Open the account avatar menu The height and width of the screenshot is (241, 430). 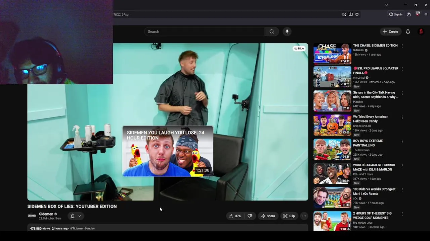[x=421, y=32]
